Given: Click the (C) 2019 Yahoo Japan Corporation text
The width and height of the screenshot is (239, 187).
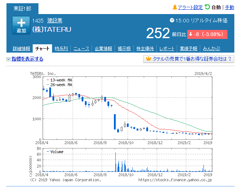Looking at the screenshot, I should pos(65,180).
